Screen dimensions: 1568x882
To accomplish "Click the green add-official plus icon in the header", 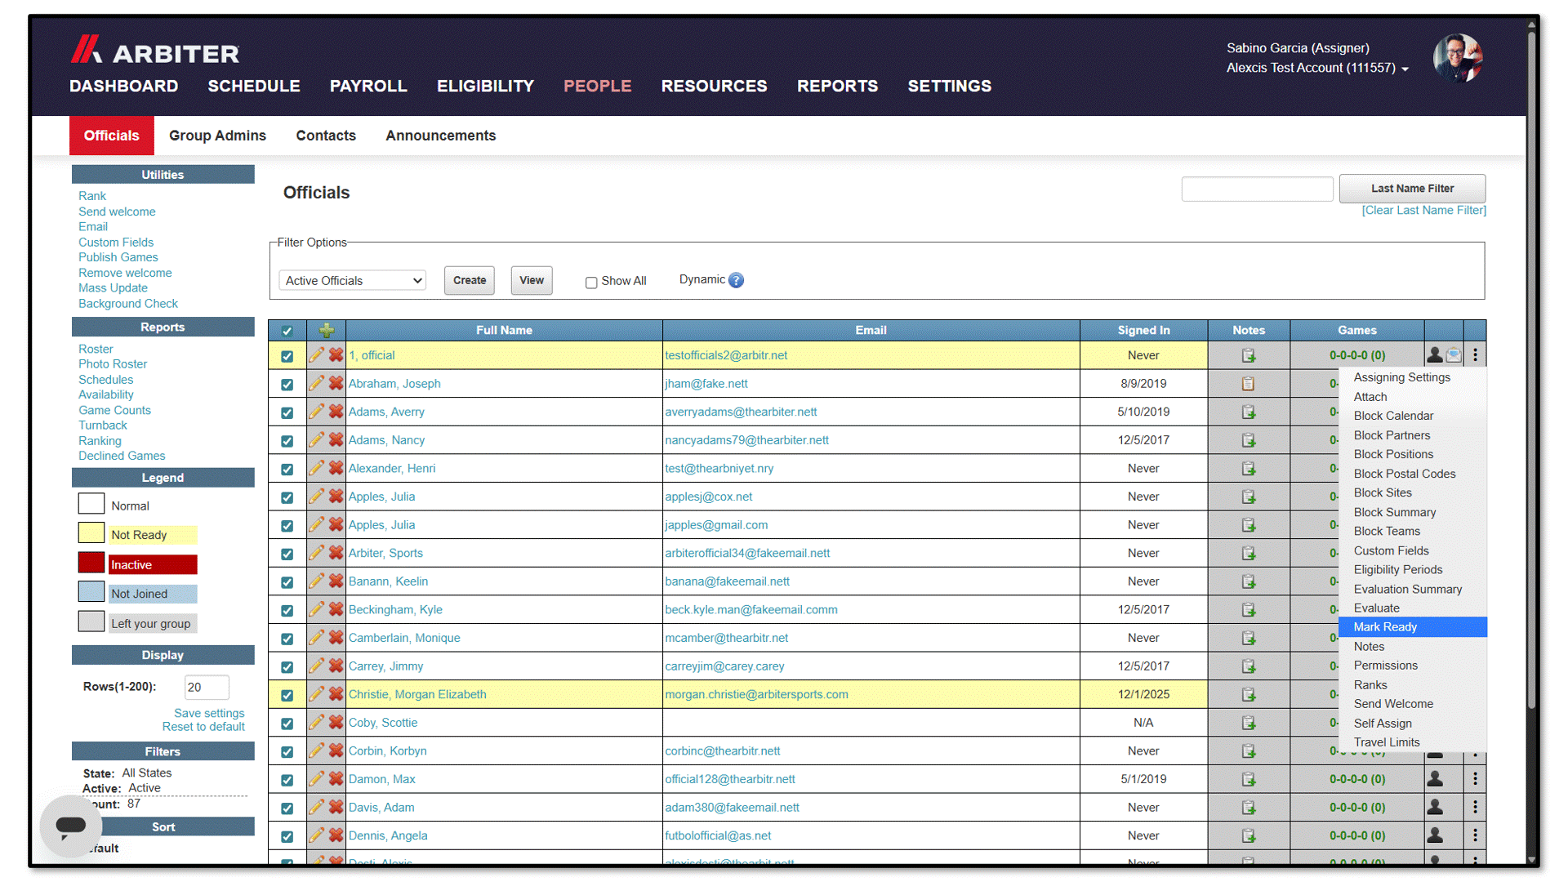I will tap(327, 331).
